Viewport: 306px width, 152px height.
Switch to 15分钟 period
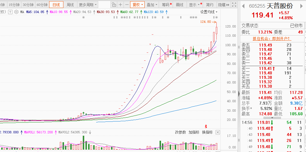pyautogui.click(x=14, y=5)
